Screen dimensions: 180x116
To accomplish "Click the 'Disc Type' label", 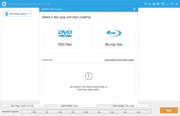I will point(15,106).
